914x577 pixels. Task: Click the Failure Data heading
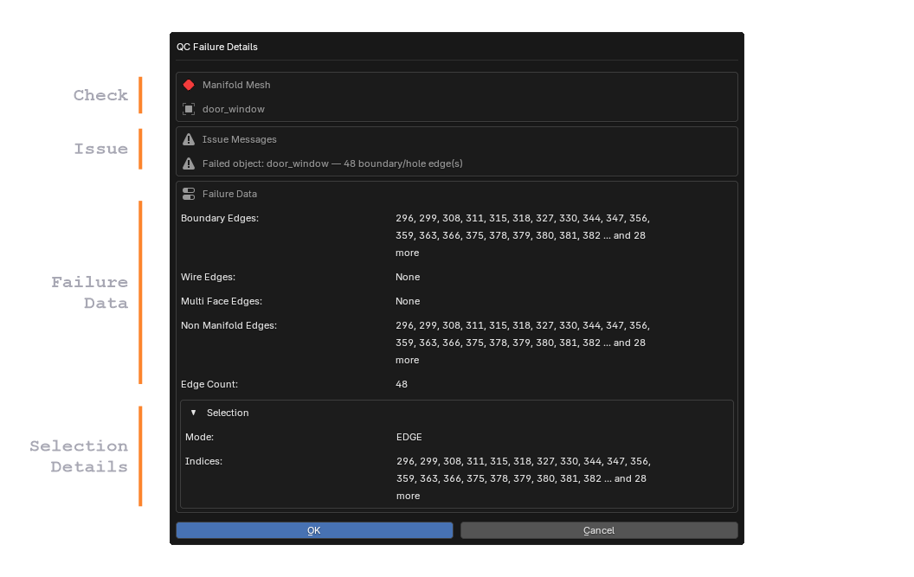point(229,194)
